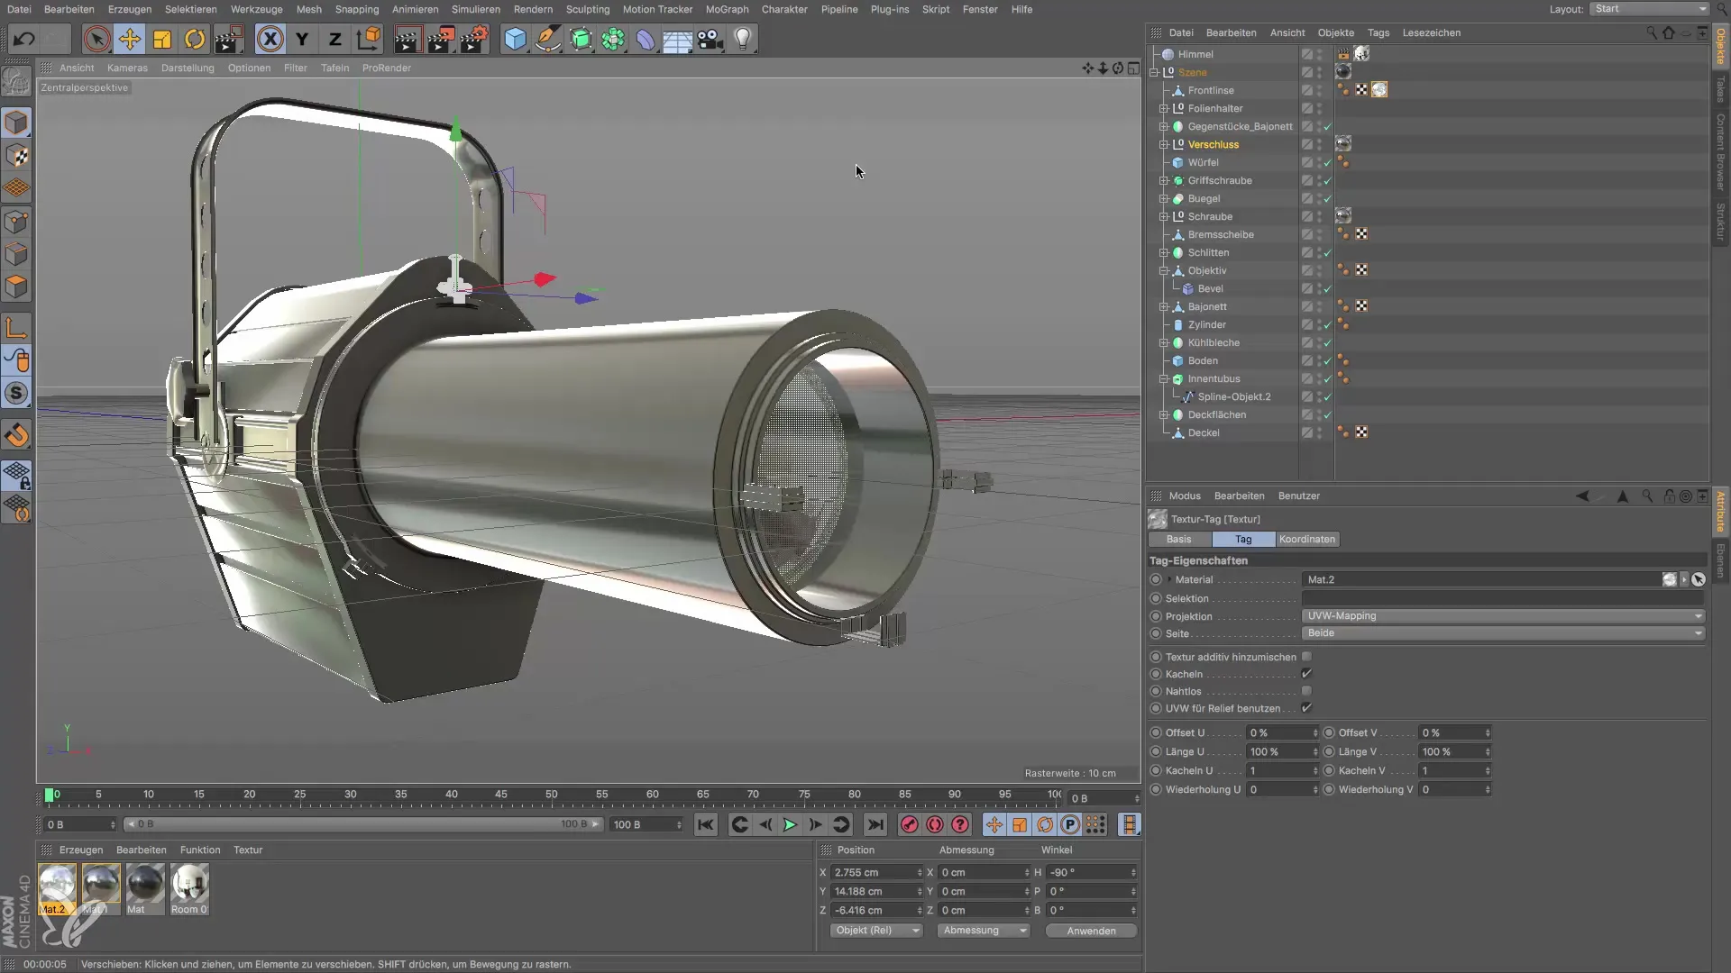This screenshot has height=973, width=1731.
Task: Collapse the Innentubus tree item
Action: tap(1163, 378)
